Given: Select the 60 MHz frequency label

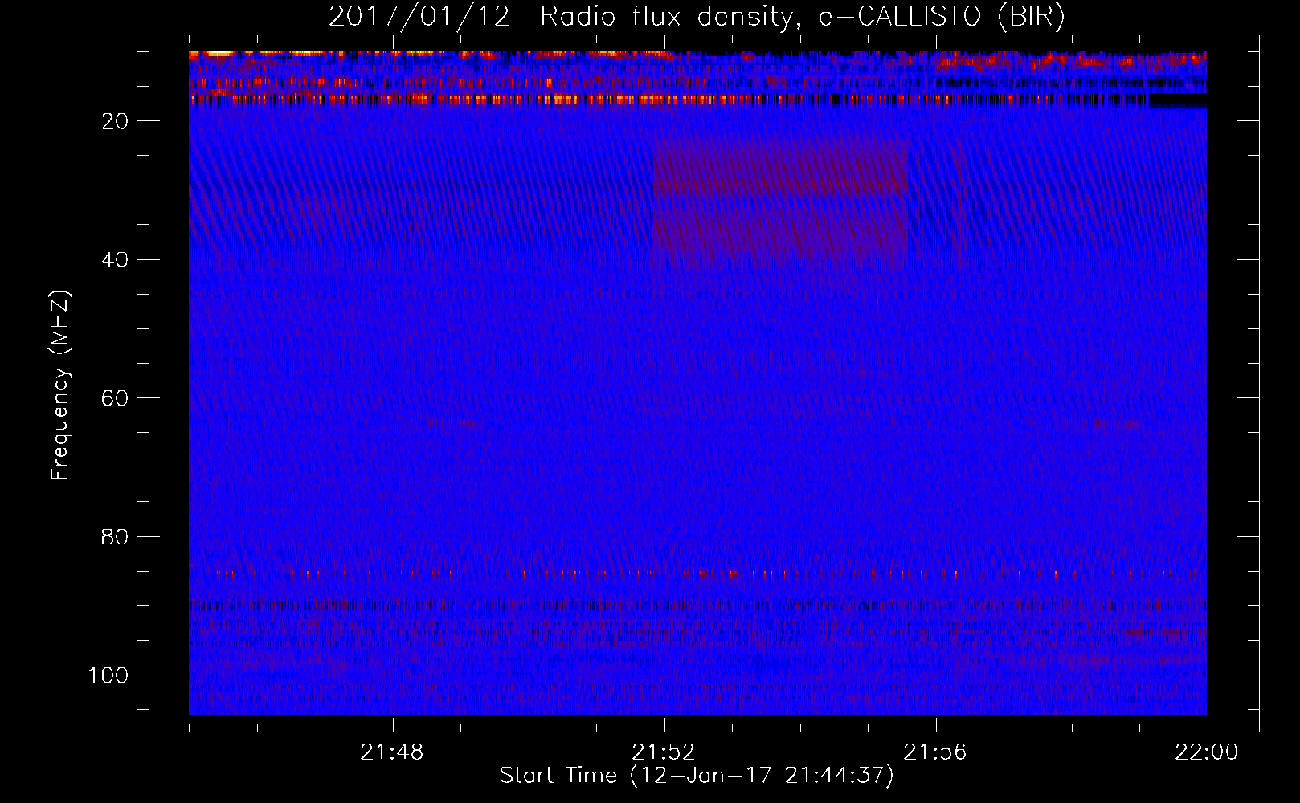Looking at the screenshot, I should [x=115, y=398].
